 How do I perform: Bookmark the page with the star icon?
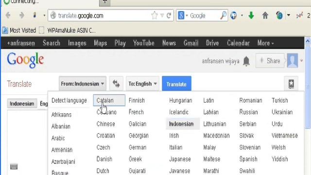point(155,15)
